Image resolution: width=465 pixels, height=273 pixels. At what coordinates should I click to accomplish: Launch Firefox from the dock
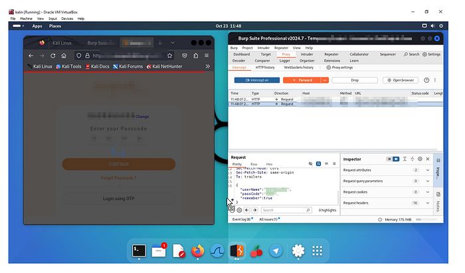tap(198, 251)
